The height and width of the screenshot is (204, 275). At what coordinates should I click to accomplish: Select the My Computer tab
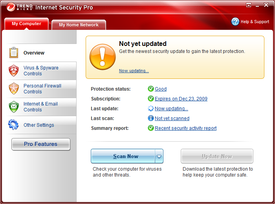pyautogui.click(x=26, y=24)
